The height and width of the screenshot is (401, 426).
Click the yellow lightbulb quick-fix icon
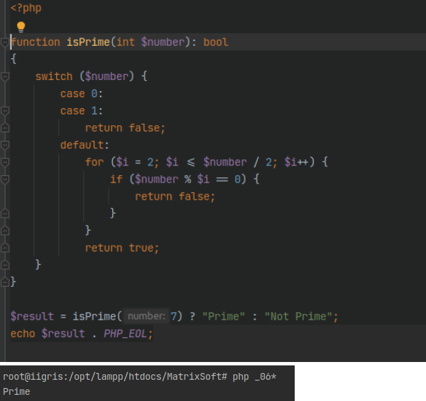click(x=21, y=27)
